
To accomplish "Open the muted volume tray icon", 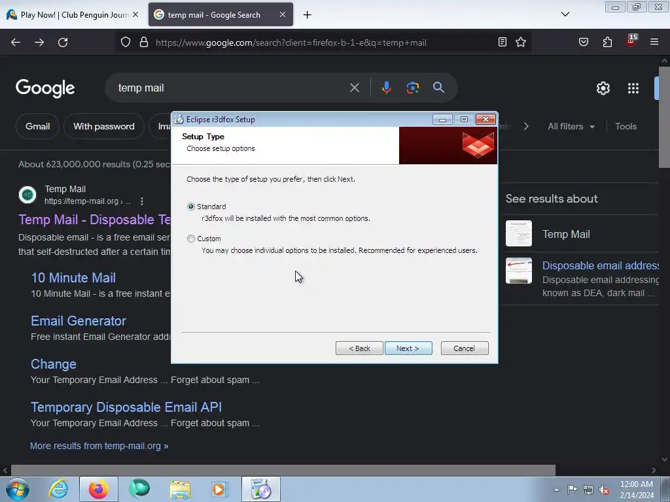I will 604,490.
